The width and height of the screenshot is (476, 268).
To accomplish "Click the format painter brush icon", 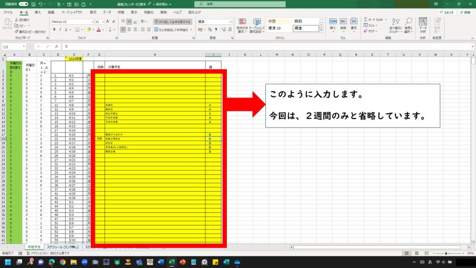I will (x=16, y=32).
